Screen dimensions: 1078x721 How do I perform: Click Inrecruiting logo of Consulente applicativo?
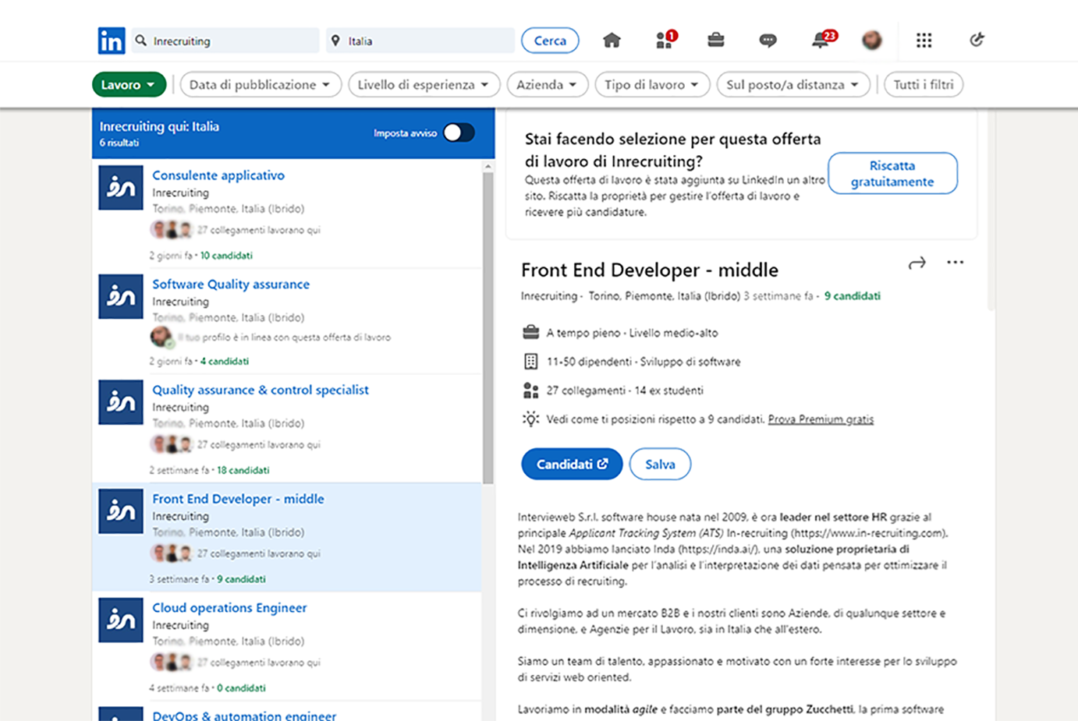[x=121, y=188]
